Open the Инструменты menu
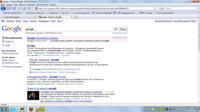The width and height of the screenshot is (200, 112). coord(42,4)
